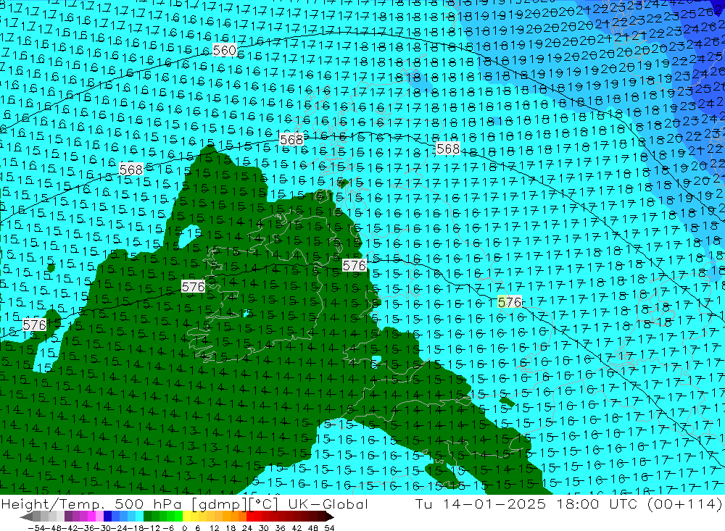Click the -54 value on the color scale

click(36, 528)
